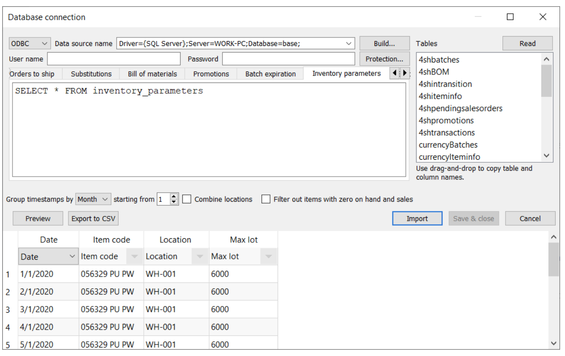
Task: Open the Location column mapping arrow
Action: coord(200,257)
